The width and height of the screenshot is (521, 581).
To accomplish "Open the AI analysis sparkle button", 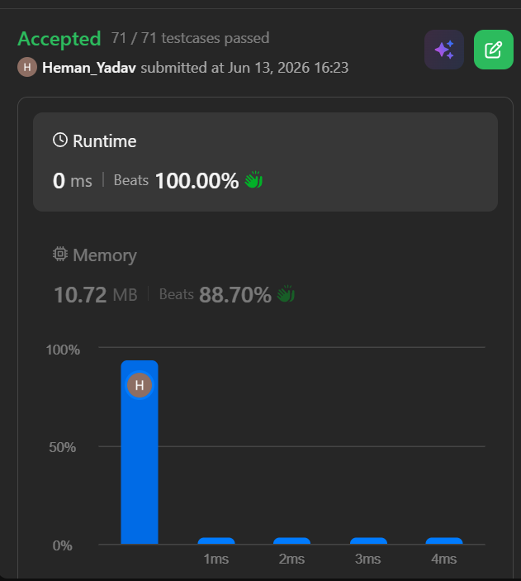I will pyautogui.click(x=444, y=50).
